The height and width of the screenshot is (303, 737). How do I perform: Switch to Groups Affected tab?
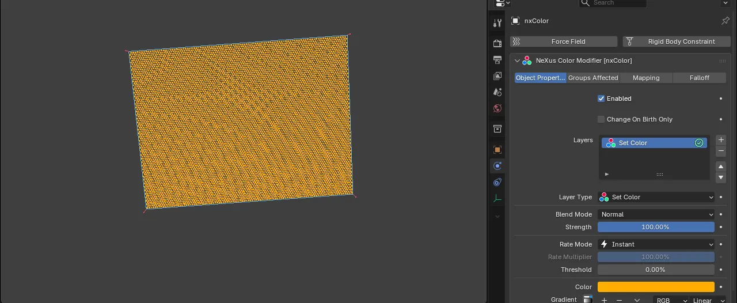(593, 78)
